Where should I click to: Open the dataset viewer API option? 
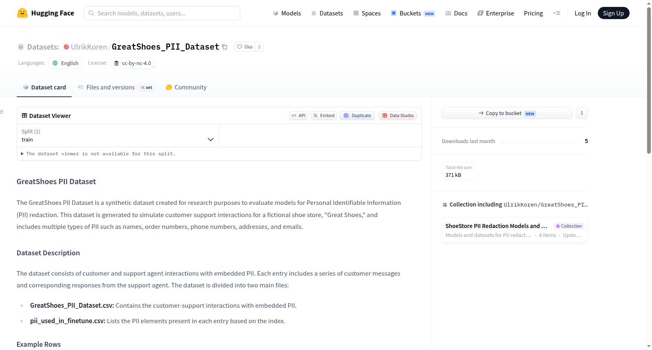298,115
